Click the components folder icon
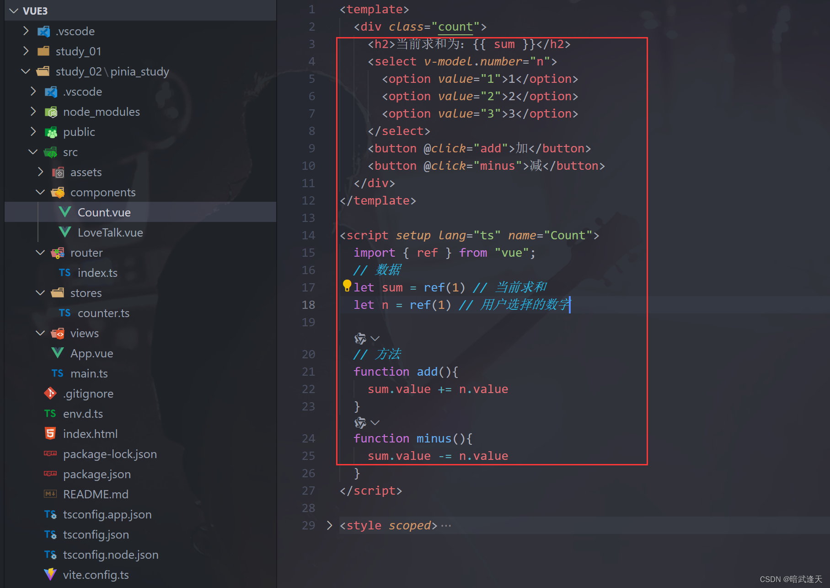Viewport: 830px width, 588px height. (58, 192)
